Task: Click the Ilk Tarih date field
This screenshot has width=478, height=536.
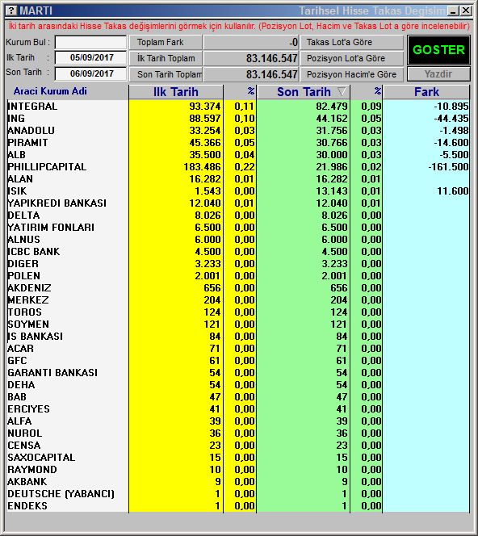Action: click(90, 57)
